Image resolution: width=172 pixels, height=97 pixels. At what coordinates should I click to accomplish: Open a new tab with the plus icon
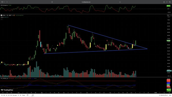167,2
